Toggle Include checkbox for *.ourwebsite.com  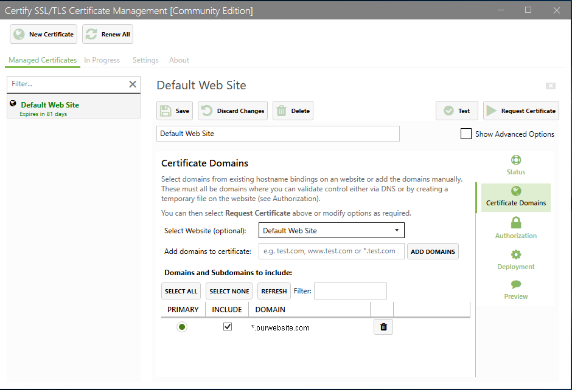[x=227, y=327]
